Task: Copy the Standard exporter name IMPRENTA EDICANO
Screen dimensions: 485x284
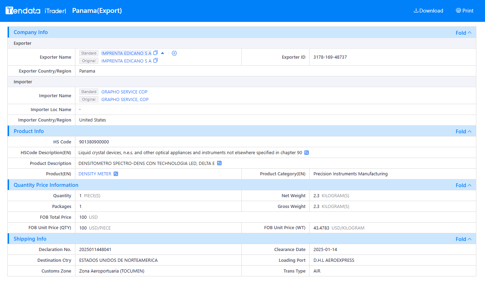Action: [156, 53]
